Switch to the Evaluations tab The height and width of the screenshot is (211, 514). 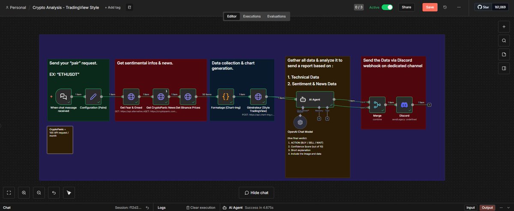pyautogui.click(x=277, y=16)
